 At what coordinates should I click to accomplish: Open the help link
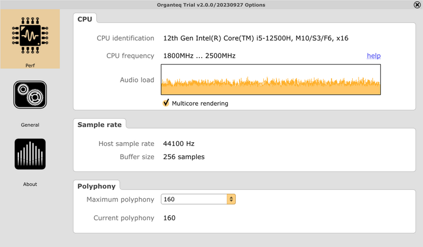pos(374,56)
